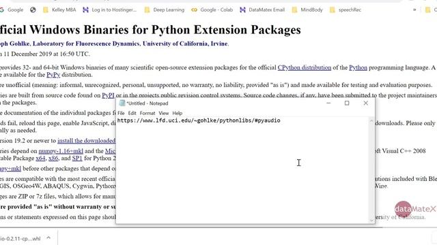This screenshot has width=437, height=245.
Task: Click the Notepad title bar icon
Action: tap(122, 103)
